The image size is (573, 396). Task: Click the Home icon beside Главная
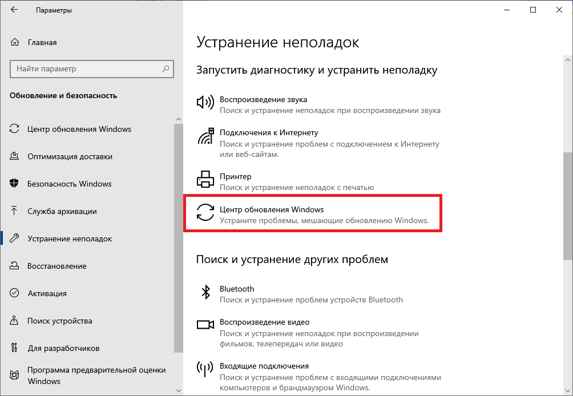tap(15, 42)
